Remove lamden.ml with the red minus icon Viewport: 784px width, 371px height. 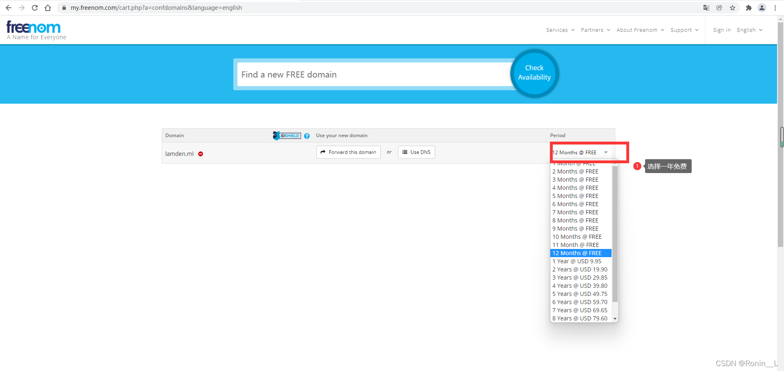[201, 154]
